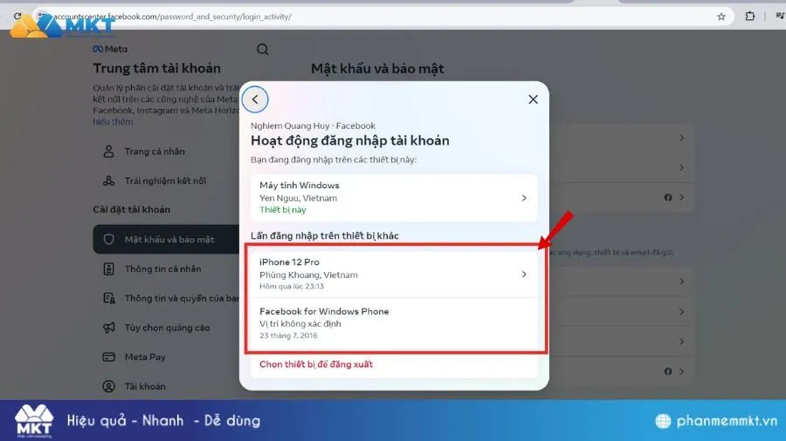Reload the page in browser
This screenshot has height=441, width=786.
coord(17,16)
